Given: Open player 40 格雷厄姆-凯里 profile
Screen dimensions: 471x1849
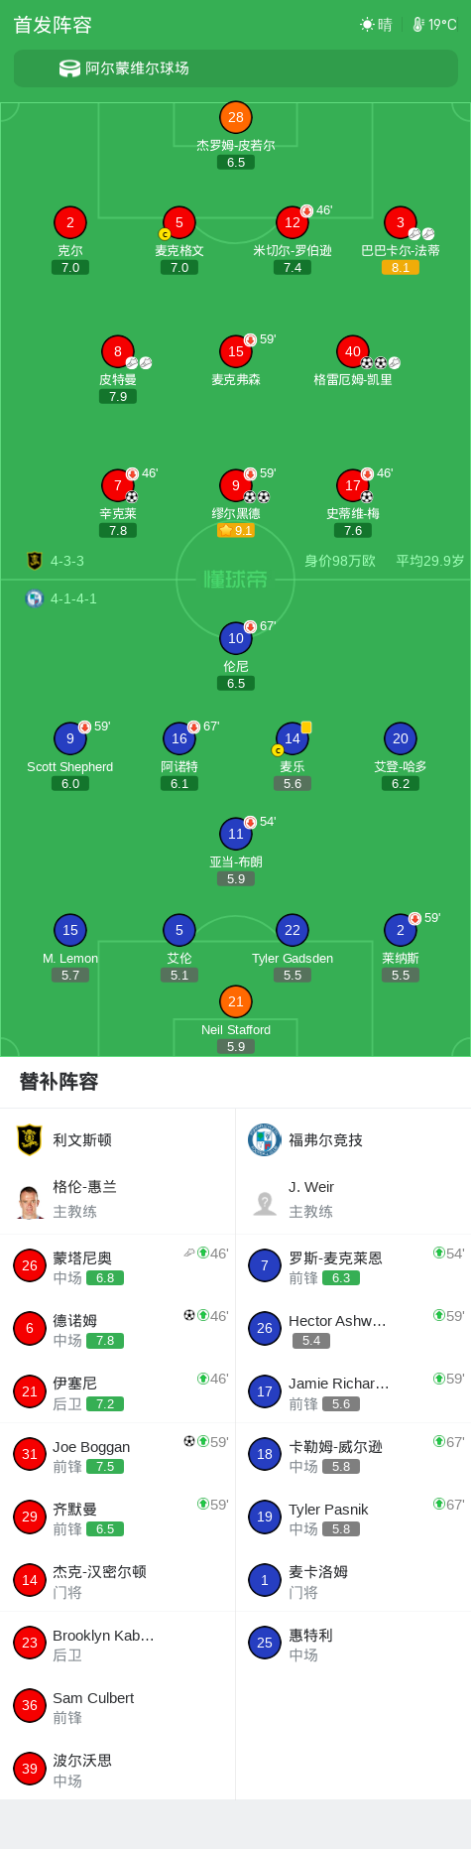Looking at the screenshot, I should [353, 362].
